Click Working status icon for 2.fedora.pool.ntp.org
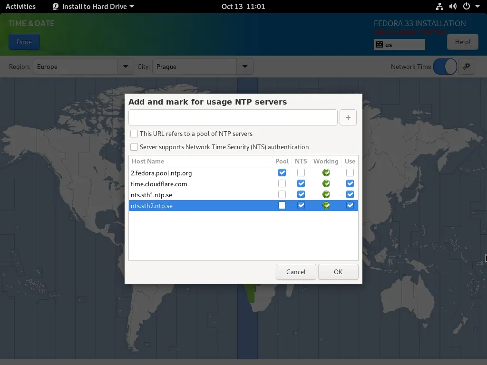The image size is (487, 365). (x=326, y=173)
